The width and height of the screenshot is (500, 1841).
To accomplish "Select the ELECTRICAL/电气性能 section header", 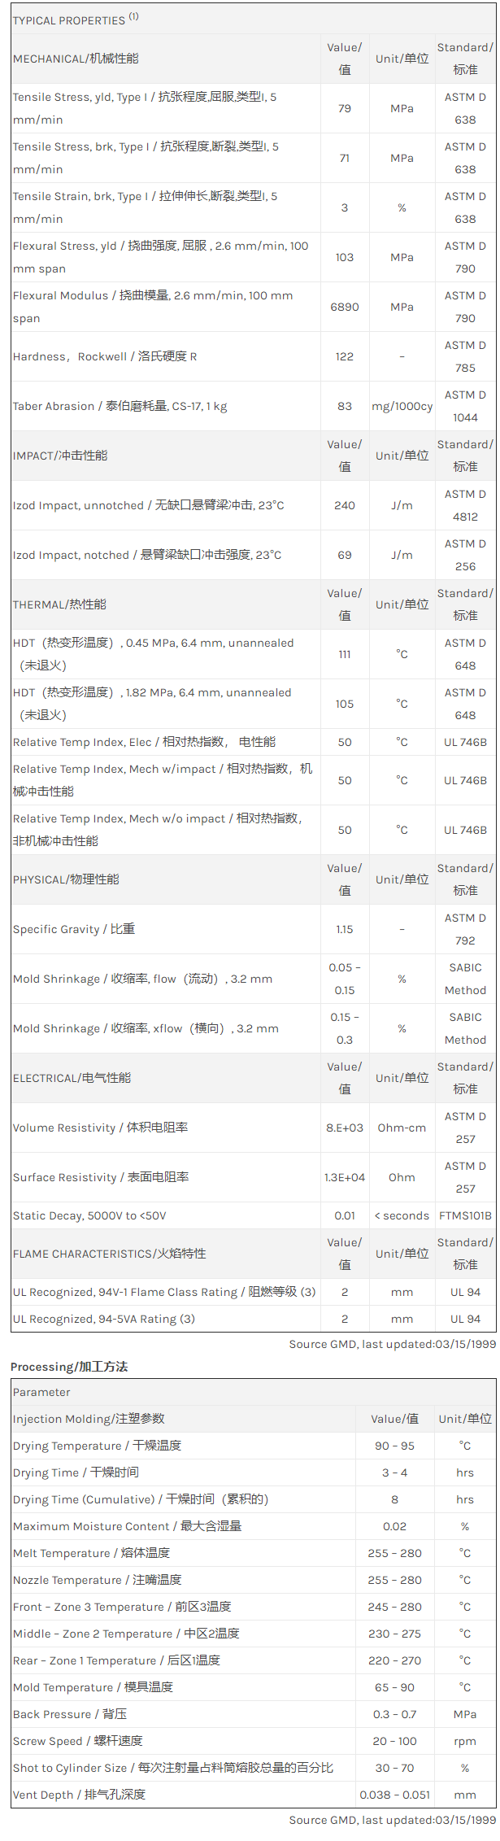I will pyautogui.click(x=72, y=1078).
